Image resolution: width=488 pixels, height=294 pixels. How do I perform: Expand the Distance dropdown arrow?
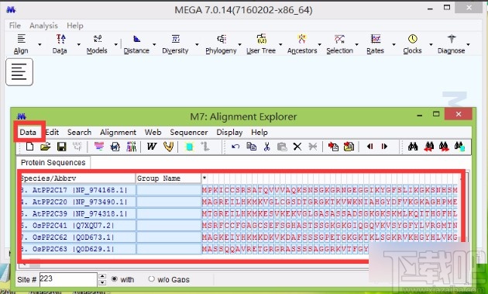154,44
